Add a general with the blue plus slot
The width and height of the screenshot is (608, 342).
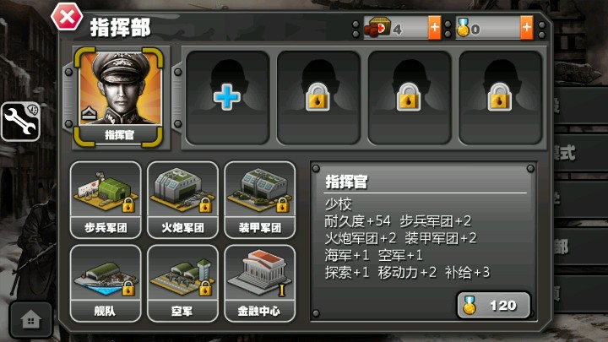pos(227,97)
